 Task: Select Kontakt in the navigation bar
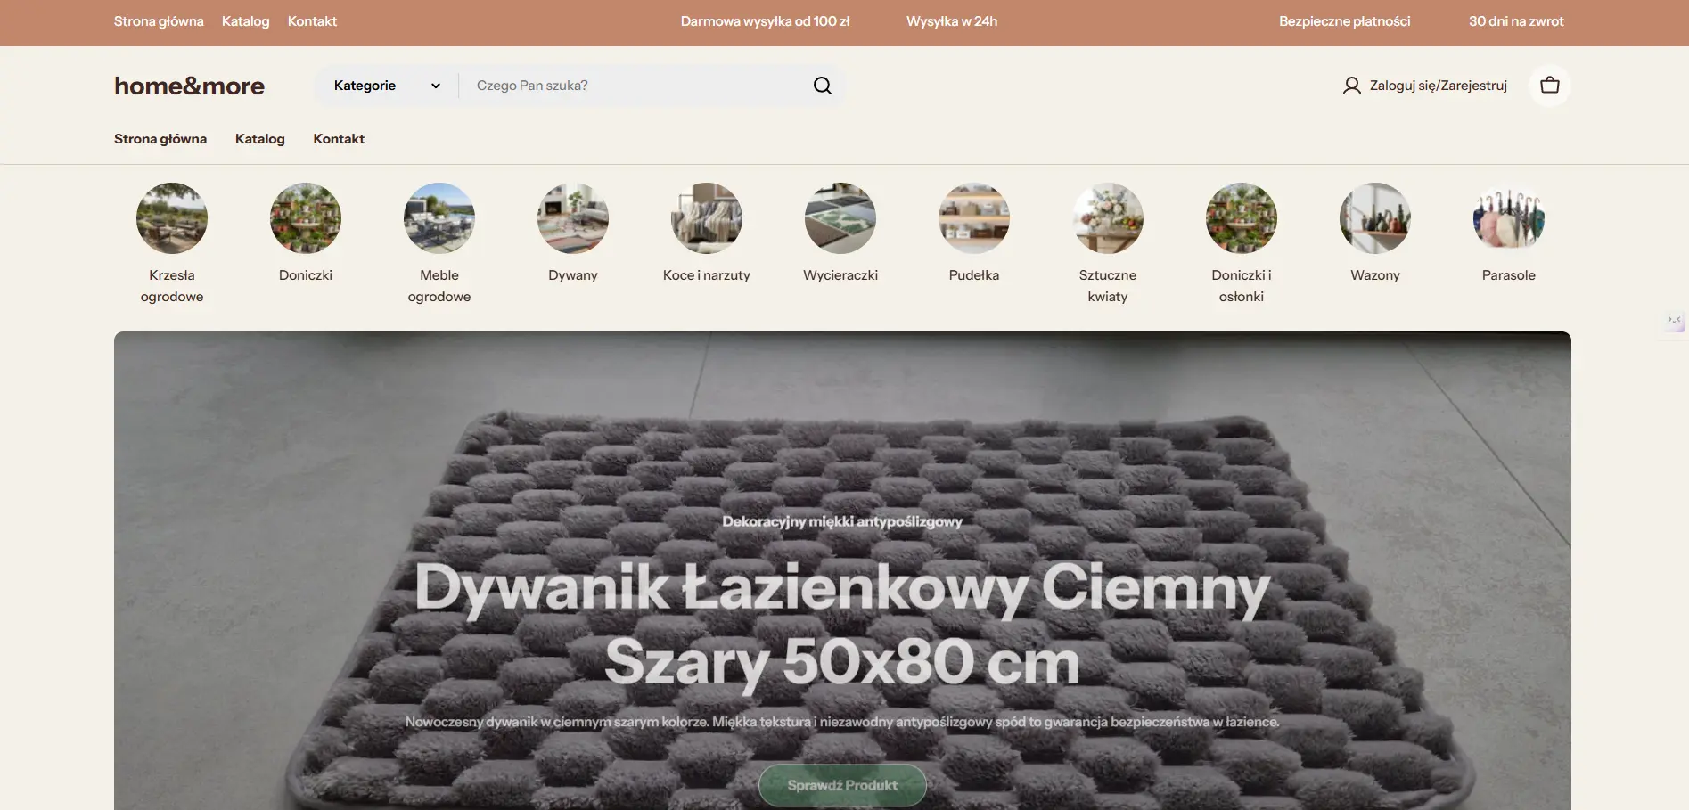[x=338, y=137]
